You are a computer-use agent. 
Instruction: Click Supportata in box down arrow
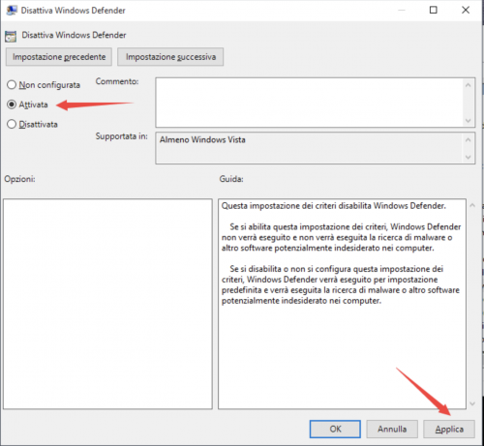coord(469,157)
